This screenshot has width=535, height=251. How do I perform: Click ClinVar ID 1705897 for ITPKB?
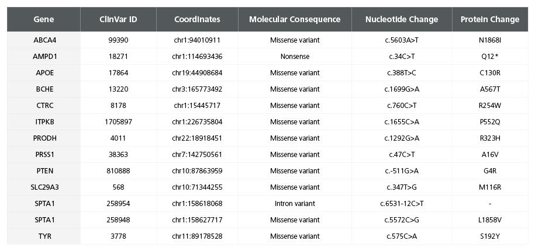(118, 122)
